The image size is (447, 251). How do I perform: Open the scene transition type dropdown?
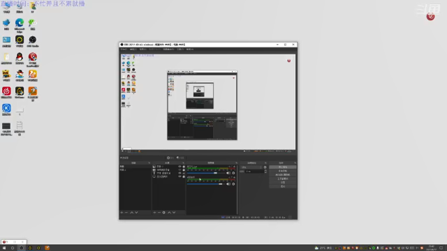[251, 167]
